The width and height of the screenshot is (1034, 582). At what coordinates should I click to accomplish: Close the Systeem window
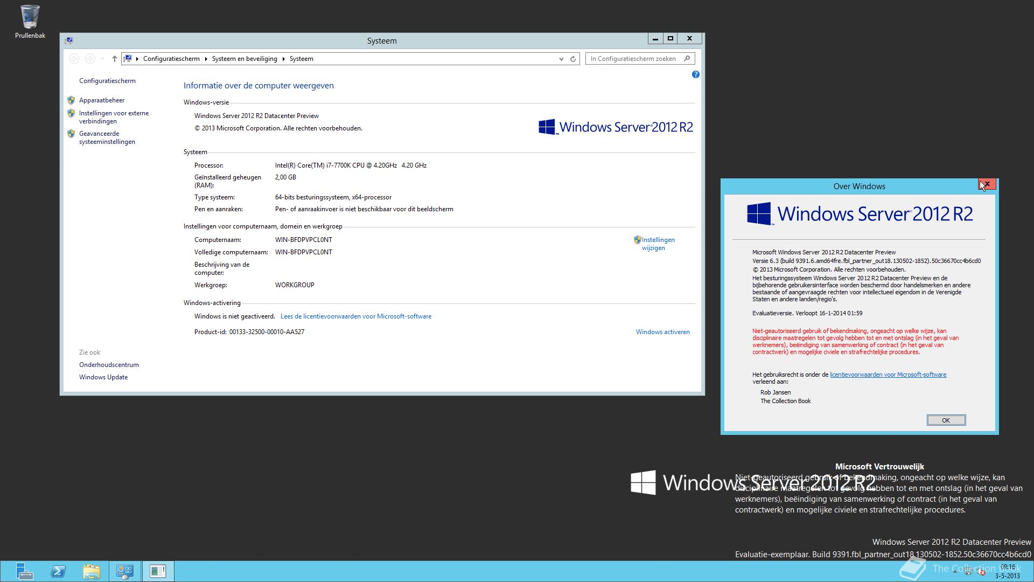(689, 39)
